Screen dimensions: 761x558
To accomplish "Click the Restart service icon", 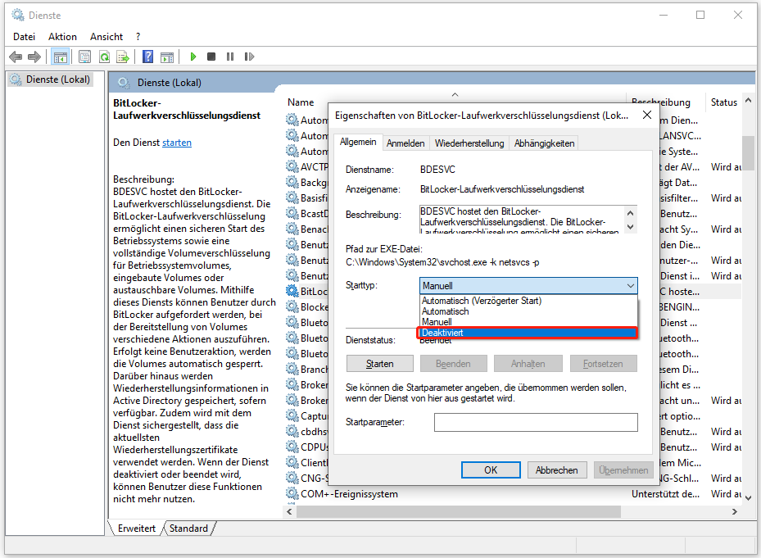I will pos(249,56).
